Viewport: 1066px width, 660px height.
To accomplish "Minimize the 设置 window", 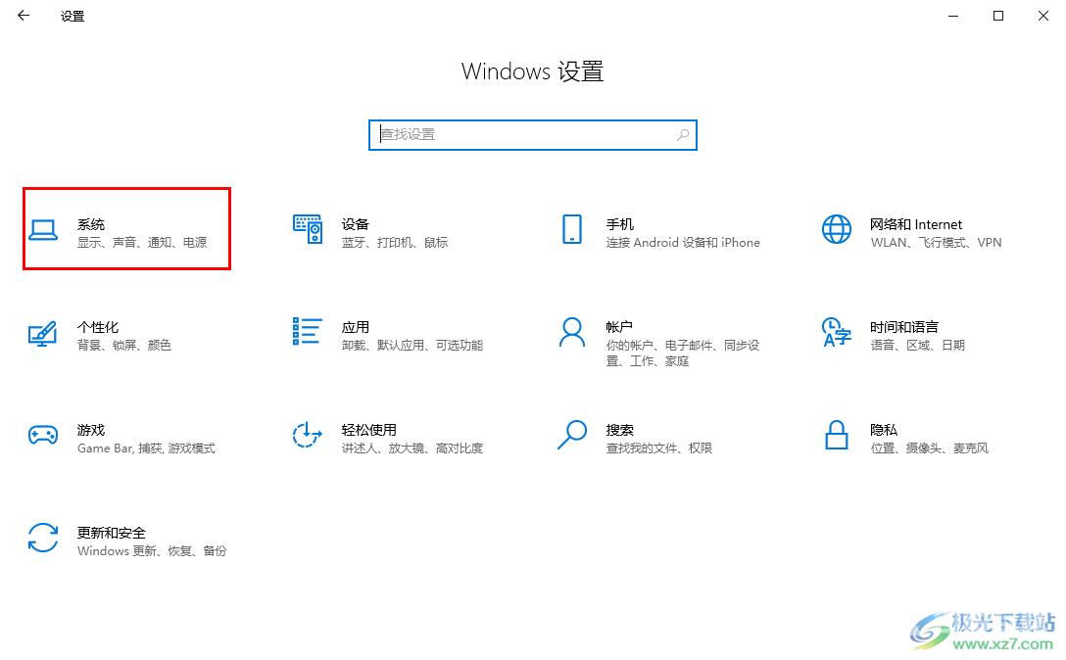I will (953, 16).
